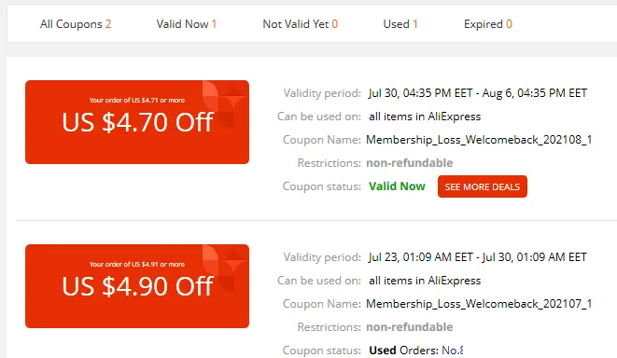Click the US $4.90 Off coupon card
The image size is (617, 358).
point(137,286)
